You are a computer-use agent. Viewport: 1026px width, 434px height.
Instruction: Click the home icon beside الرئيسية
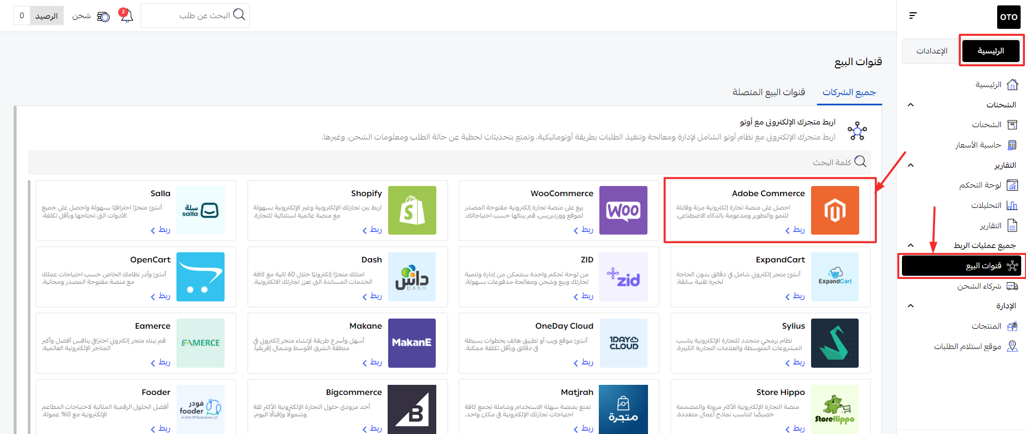click(1012, 84)
